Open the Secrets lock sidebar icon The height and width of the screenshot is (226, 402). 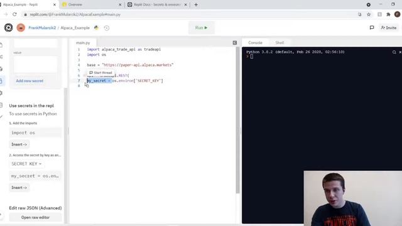[1, 81]
